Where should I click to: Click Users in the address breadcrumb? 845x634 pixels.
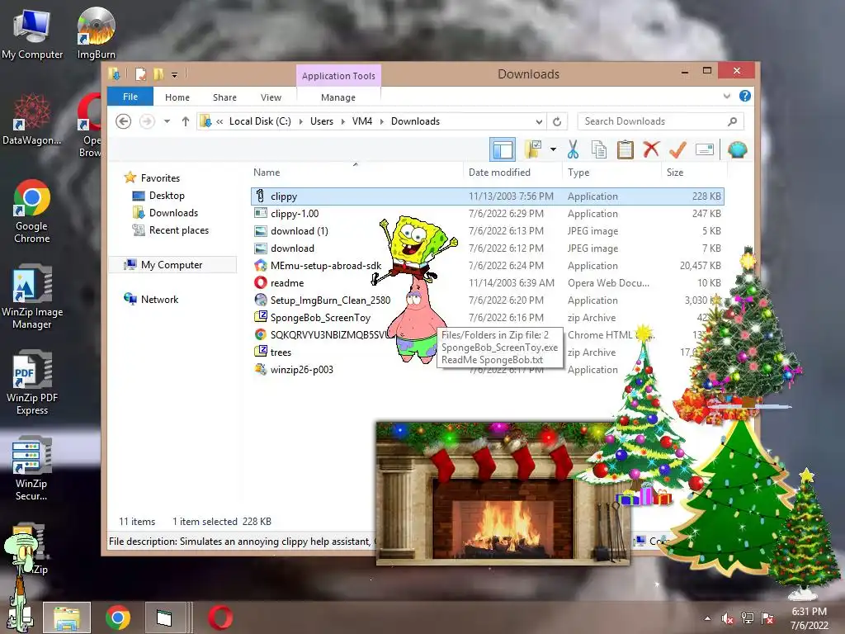(322, 121)
